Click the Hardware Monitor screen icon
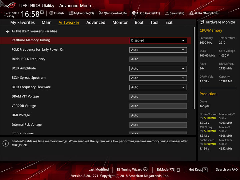 click(x=202, y=22)
